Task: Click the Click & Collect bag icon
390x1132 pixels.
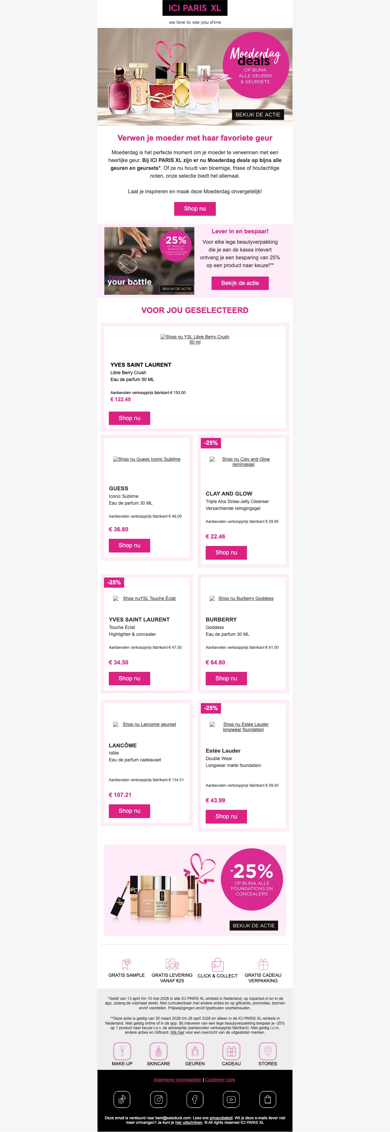Action: click(x=218, y=964)
